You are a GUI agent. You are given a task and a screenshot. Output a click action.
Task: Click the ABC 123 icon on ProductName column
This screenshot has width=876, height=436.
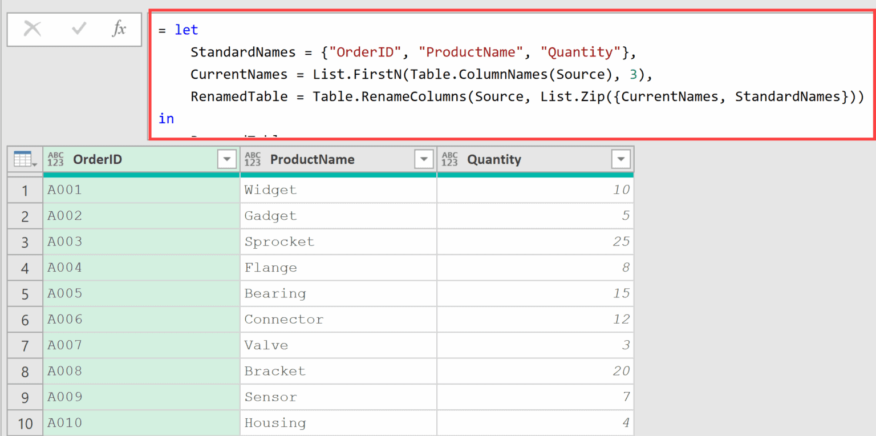pos(253,160)
